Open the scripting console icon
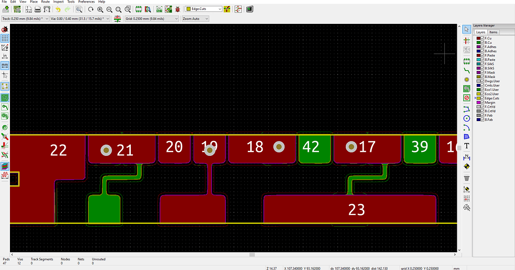 coord(250,9)
